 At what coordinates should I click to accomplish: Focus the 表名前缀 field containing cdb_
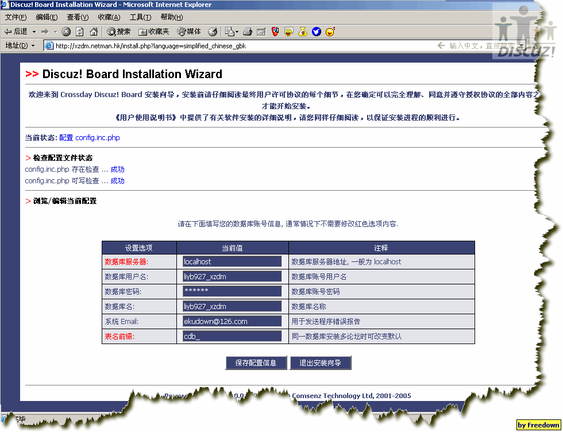pyautogui.click(x=232, y=336)
